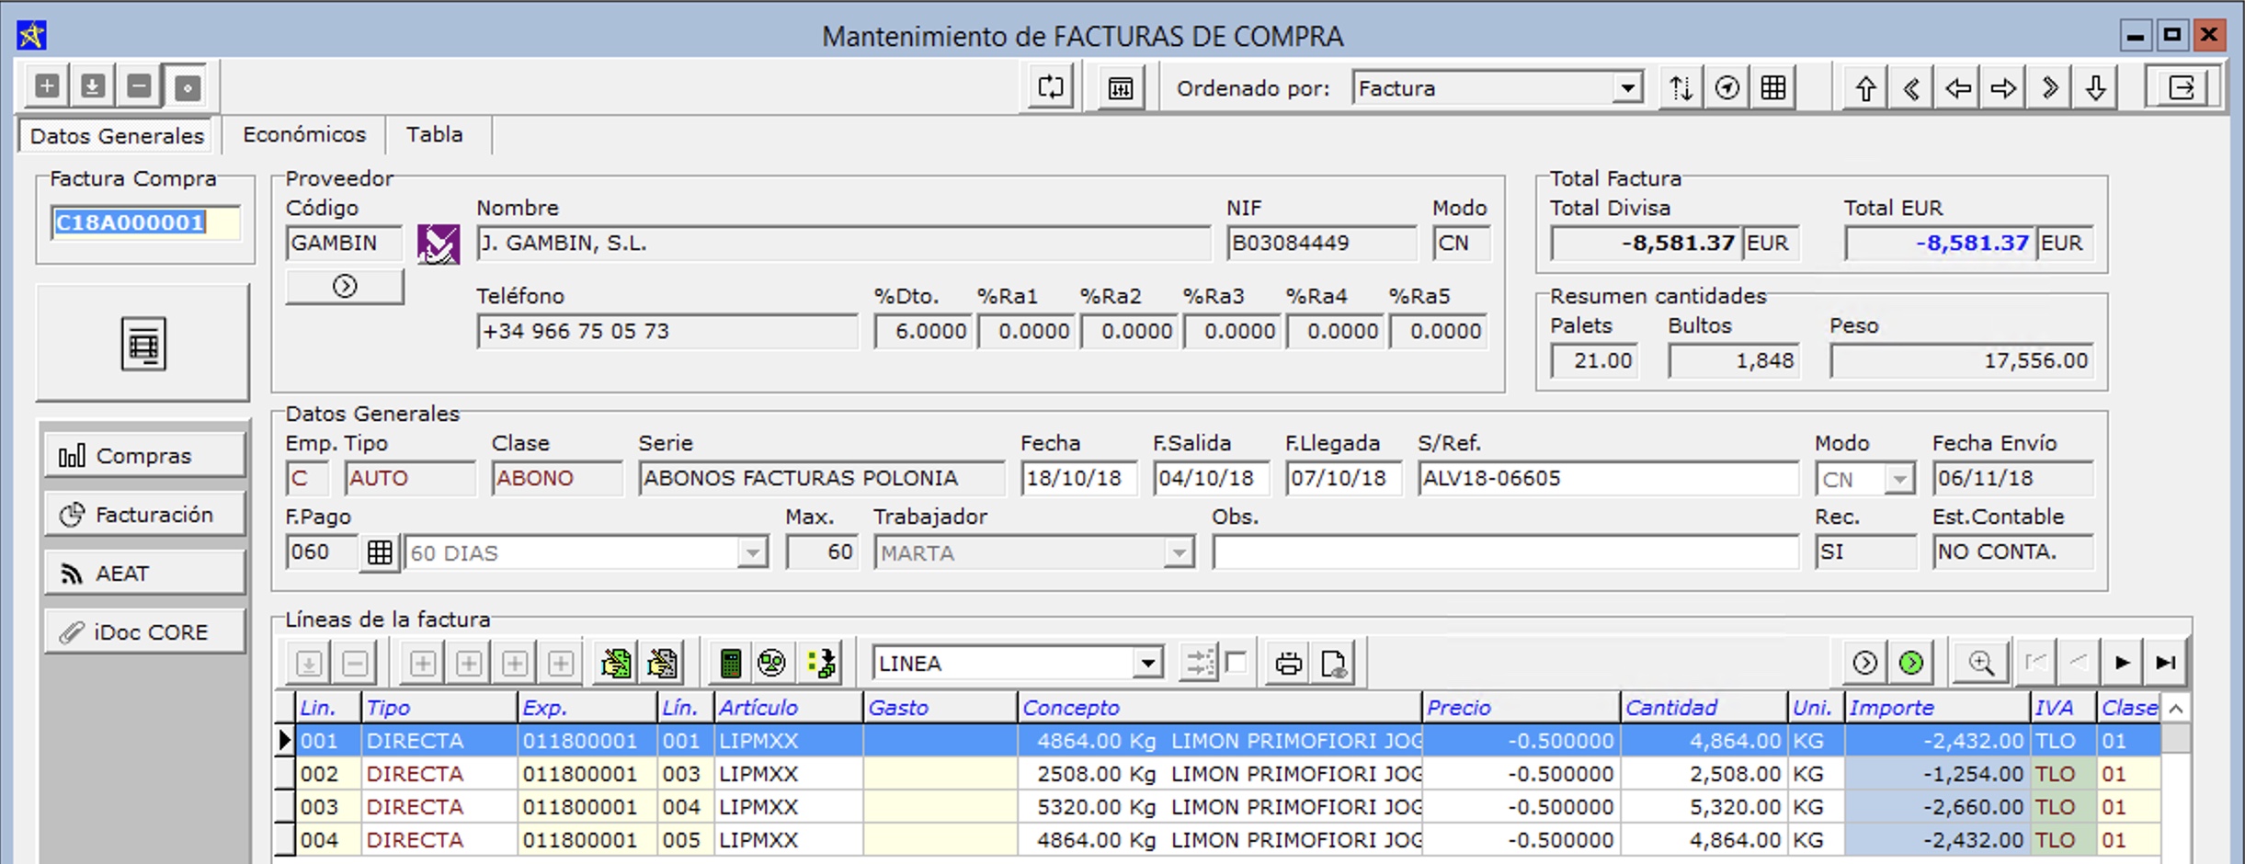Open the grid view icon beside sort options
Viewport: 2245px width, 864px height.
click(x=1772, y=88)
